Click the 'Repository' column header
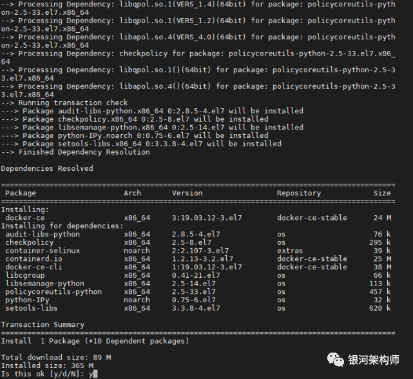This screenshot has width=413, height=379. [x=299, y=193]
